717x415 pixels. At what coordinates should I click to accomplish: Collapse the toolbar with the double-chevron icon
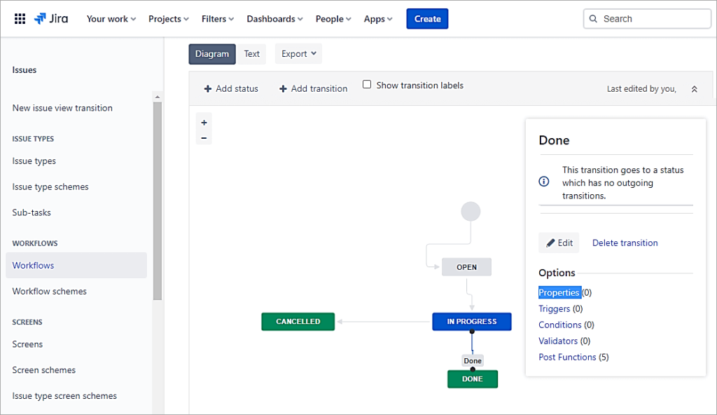point(694,88)
